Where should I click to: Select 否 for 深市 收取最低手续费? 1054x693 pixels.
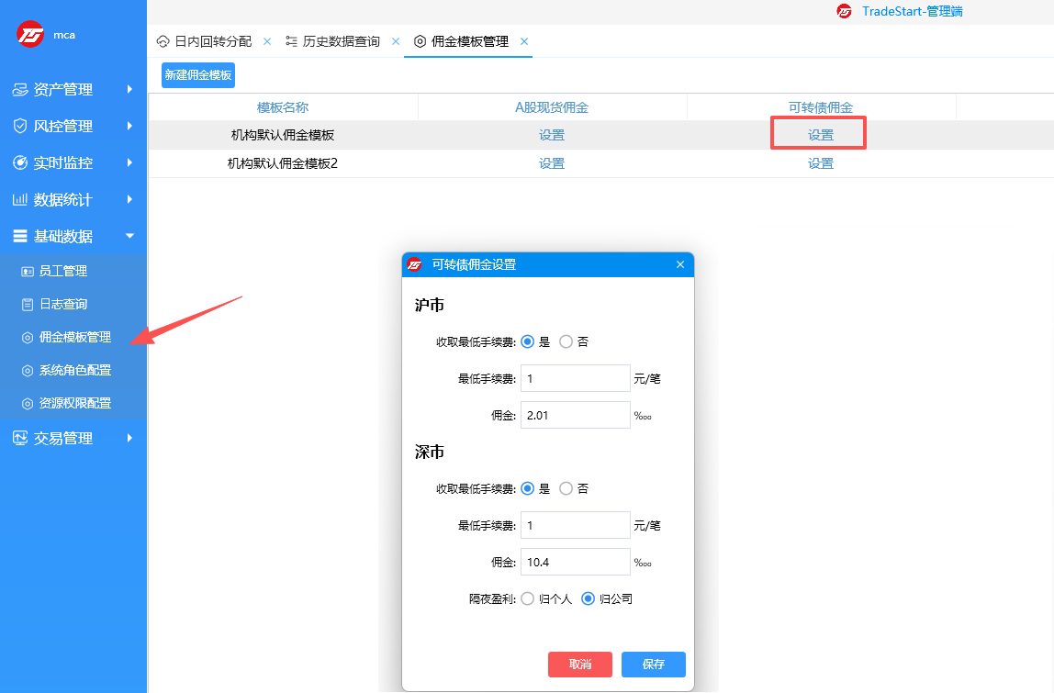tap(566, 488)
